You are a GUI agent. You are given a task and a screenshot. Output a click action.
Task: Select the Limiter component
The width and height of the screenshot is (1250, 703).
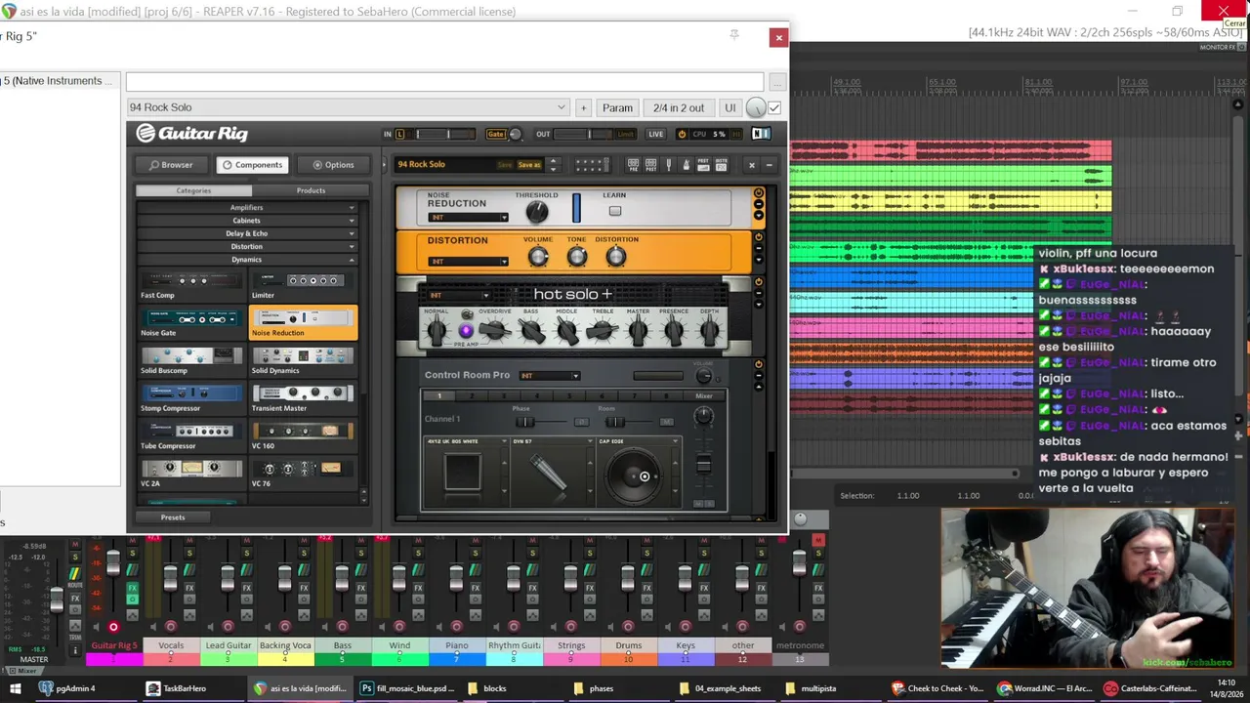303,286
